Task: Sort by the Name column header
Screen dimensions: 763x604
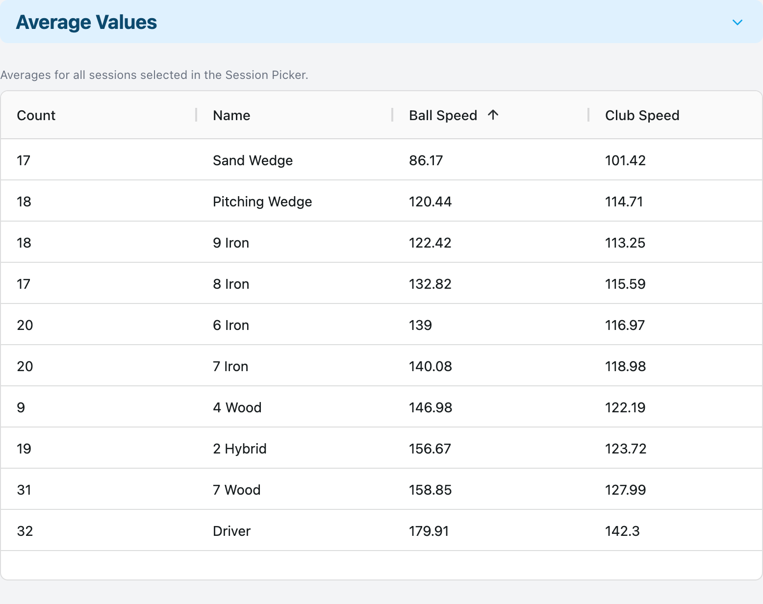Action: coord(231,115)
